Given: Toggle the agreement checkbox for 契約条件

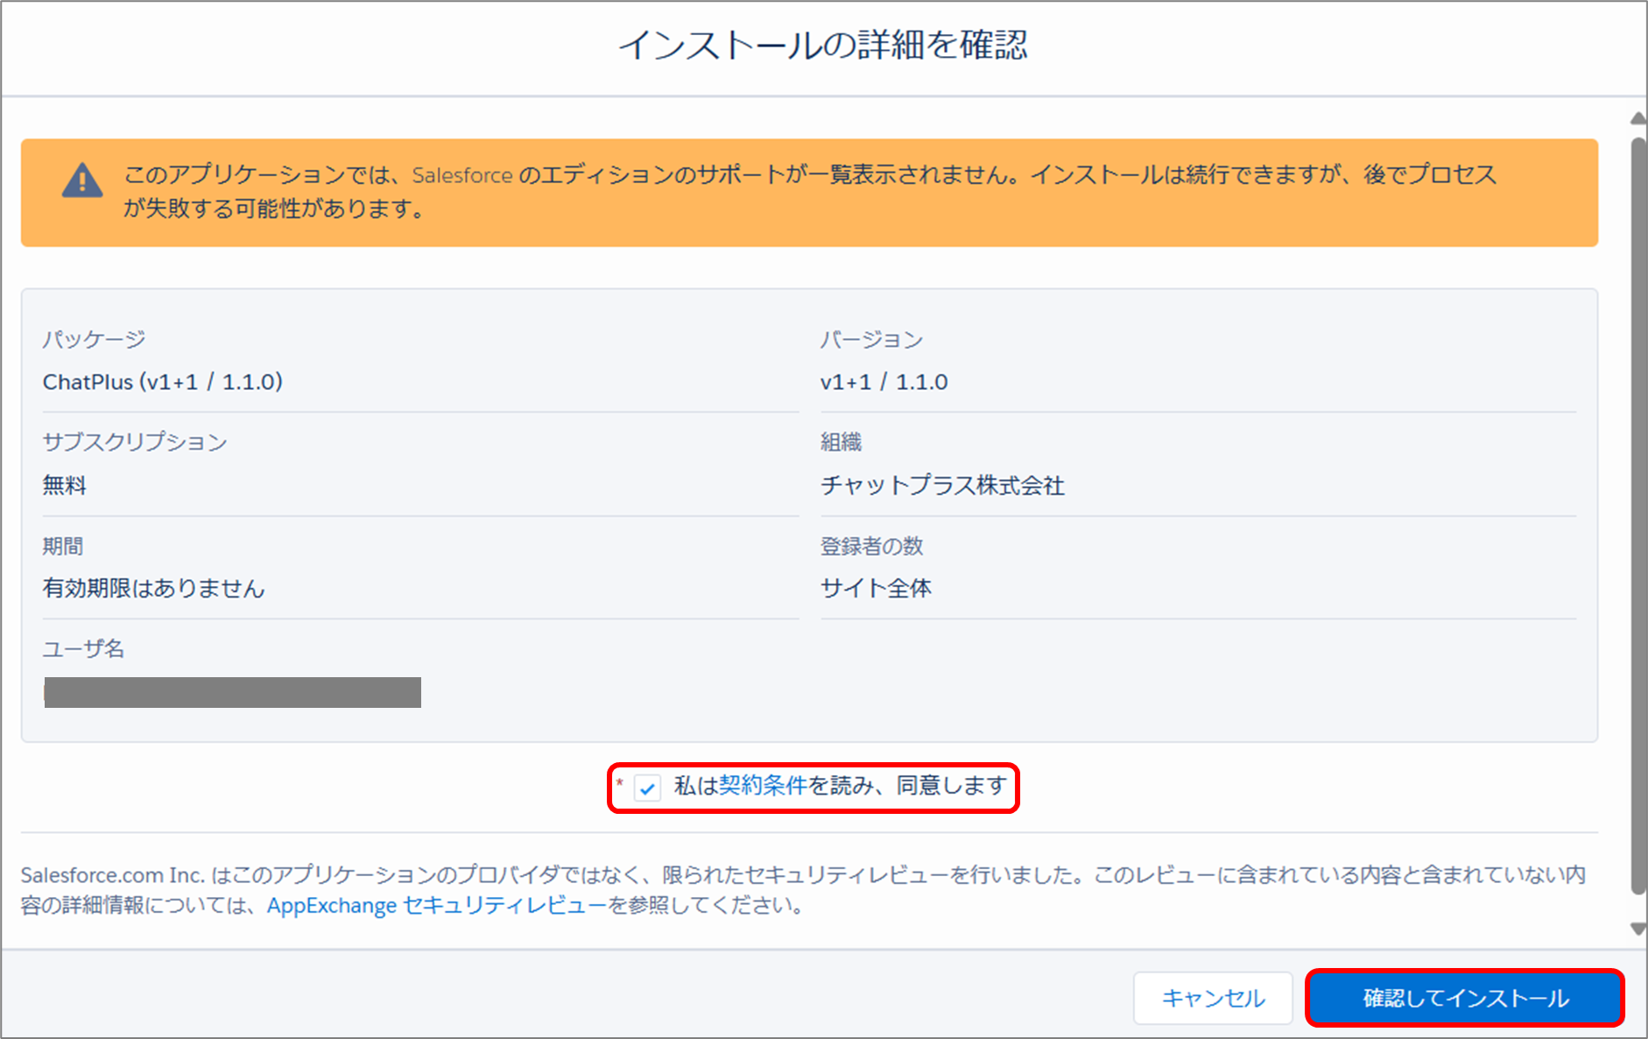Looking at the screenshot, I should [x=647, y=788].
